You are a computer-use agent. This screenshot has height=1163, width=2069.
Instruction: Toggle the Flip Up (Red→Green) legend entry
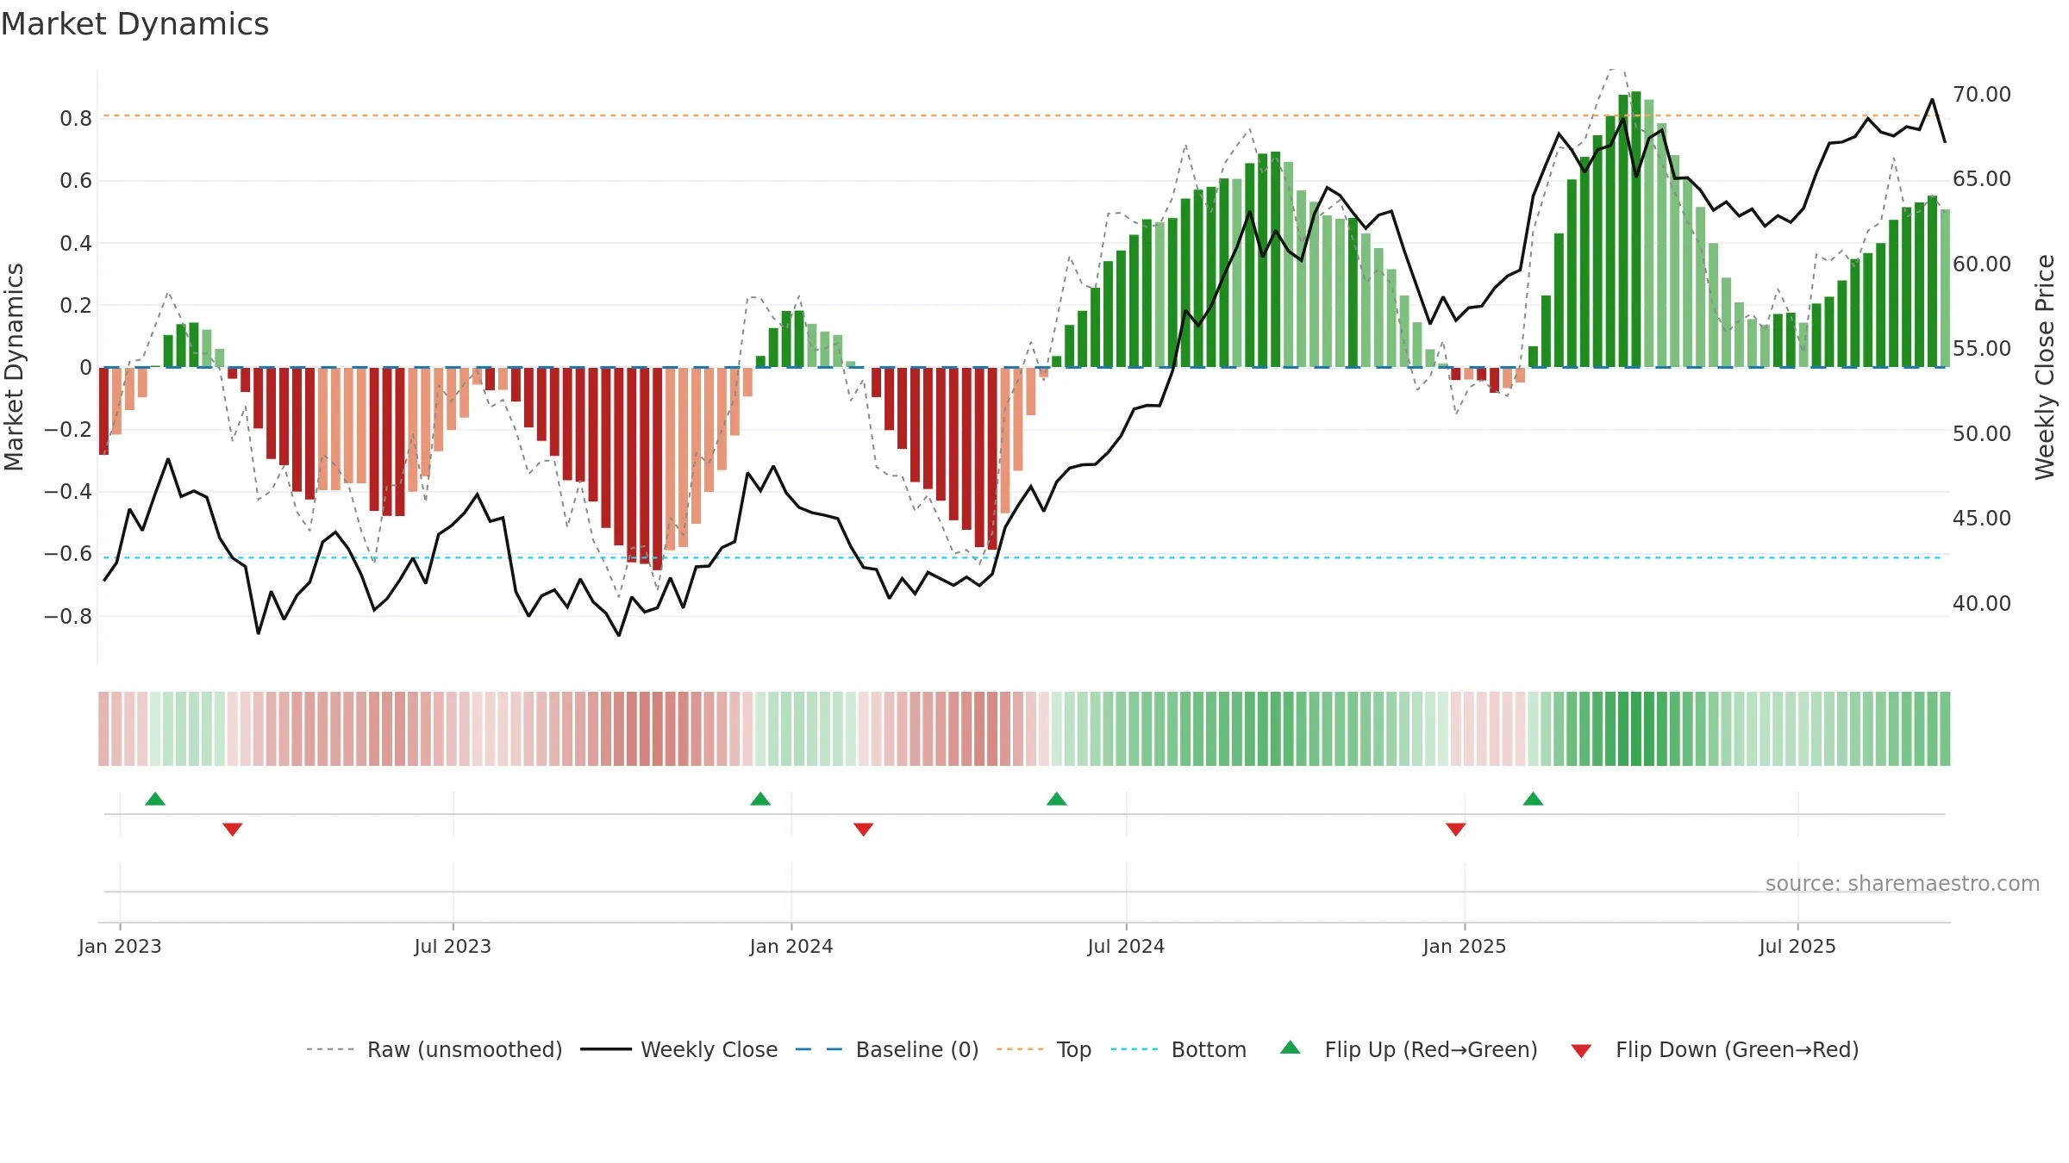pos(1409,1049)
